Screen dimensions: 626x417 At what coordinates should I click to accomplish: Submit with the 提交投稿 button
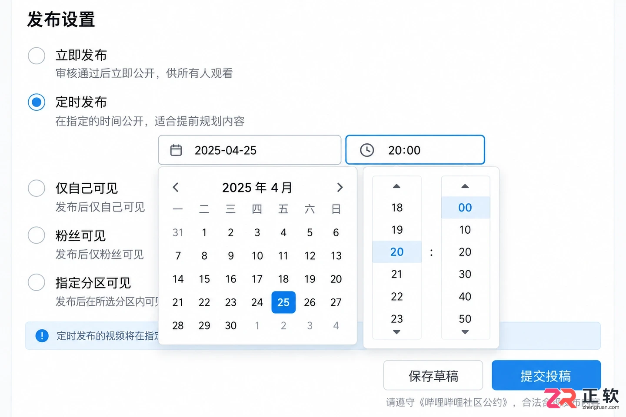click(x=546, y=375)
